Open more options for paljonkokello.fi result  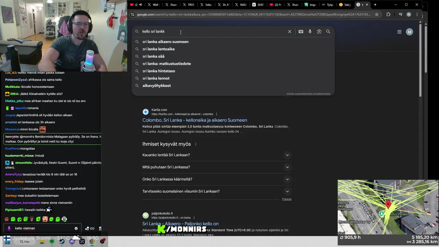point(194,218)
